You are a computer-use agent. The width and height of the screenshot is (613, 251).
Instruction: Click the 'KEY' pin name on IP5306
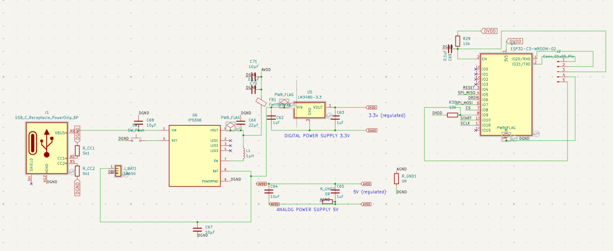click(x=174, y=140)
